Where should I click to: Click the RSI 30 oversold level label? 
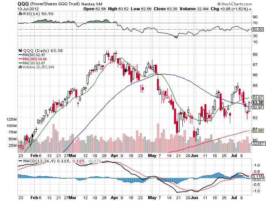255,36
